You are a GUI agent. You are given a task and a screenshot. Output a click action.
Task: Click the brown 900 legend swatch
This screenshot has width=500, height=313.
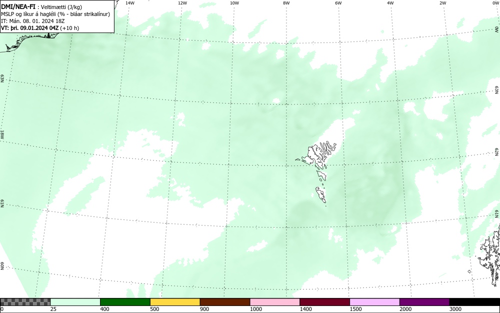coord(225,302)
